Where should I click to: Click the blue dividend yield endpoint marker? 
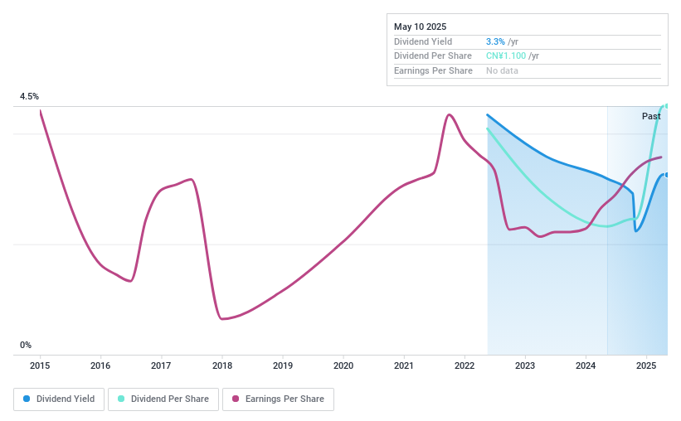pos(666,175)
